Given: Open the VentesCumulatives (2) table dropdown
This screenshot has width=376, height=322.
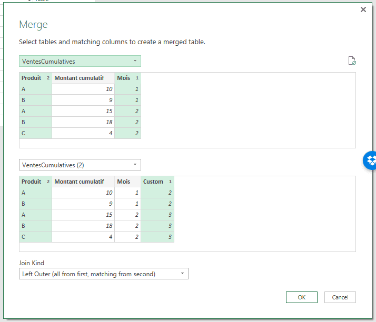Looking at the screenshot, I should (x=80, y=165).
